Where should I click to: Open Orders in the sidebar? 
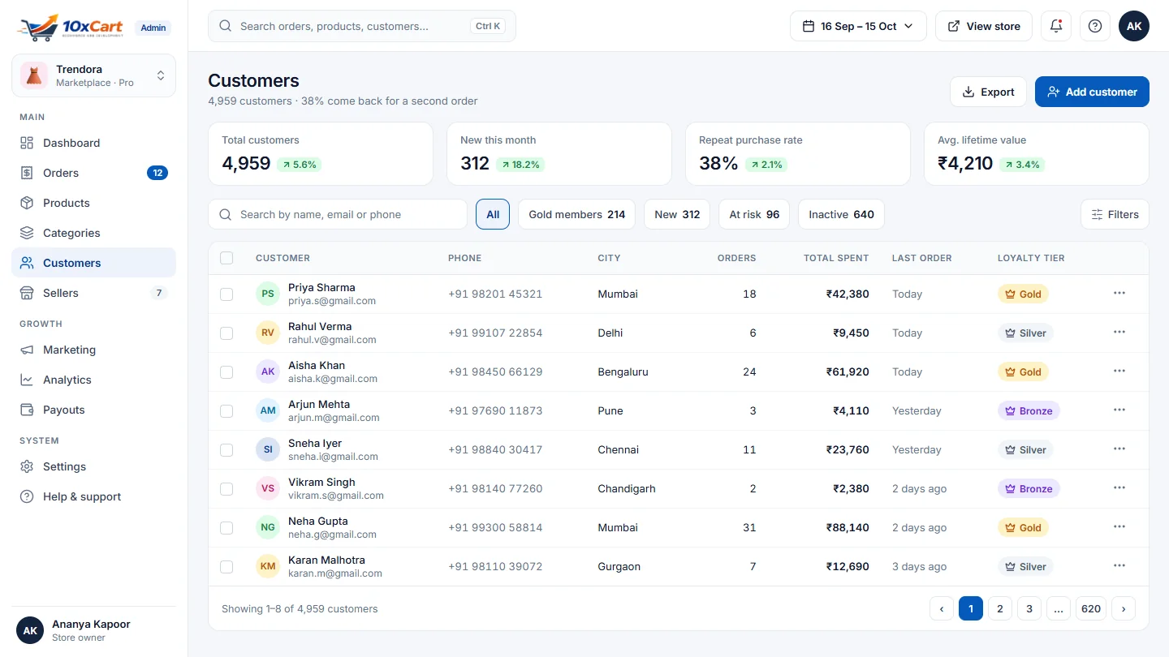pos(93,173)
